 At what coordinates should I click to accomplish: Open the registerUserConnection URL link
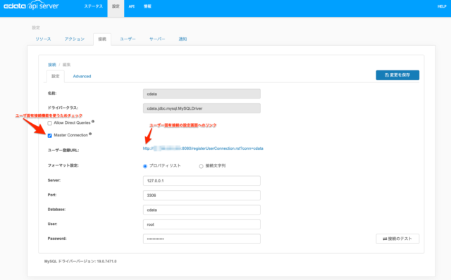tap(203, 148)
